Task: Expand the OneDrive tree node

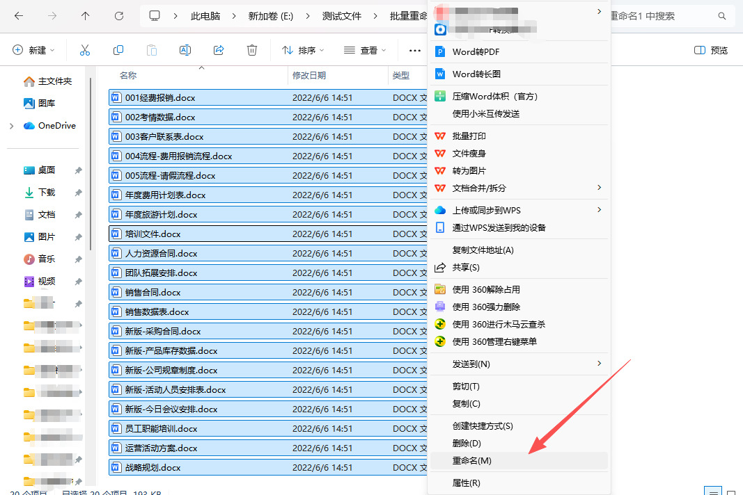Action: pos(11,126)
